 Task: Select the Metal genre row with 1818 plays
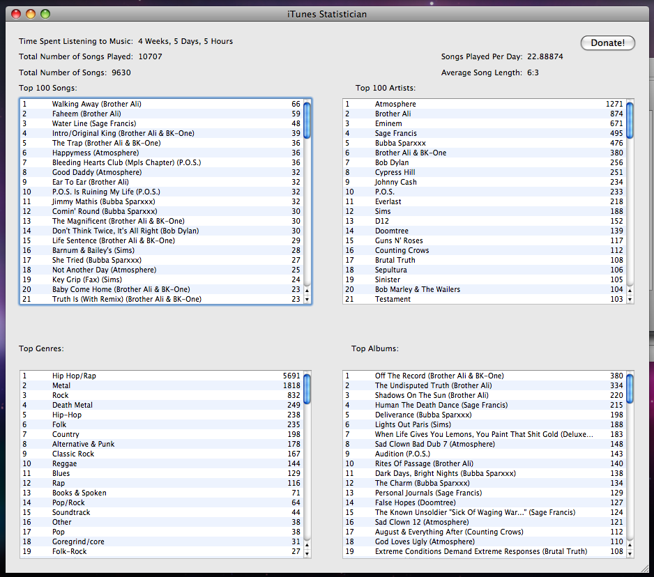click(x=162, y=385)
